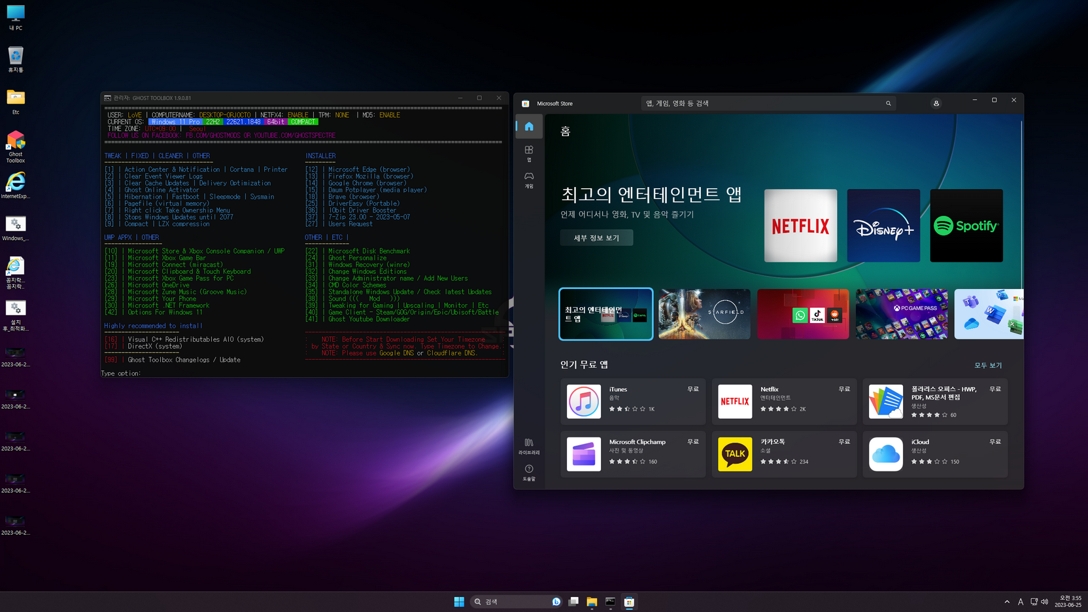The width and height of the screenshot is (1088, 612).
Task: Click the Microsoft Store title bar logo
Action: pyautogui.click(x=526, y=103)
